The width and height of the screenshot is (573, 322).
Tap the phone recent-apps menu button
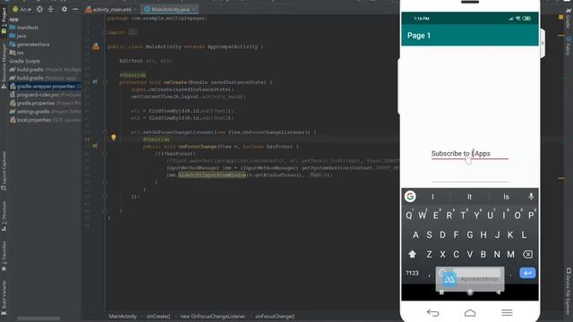pos(507,312)
